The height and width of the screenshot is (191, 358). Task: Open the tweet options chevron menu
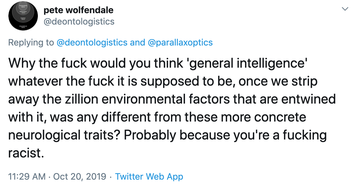[345, 9]
